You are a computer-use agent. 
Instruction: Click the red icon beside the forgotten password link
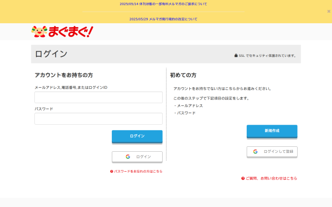click(x=112, y=171)
